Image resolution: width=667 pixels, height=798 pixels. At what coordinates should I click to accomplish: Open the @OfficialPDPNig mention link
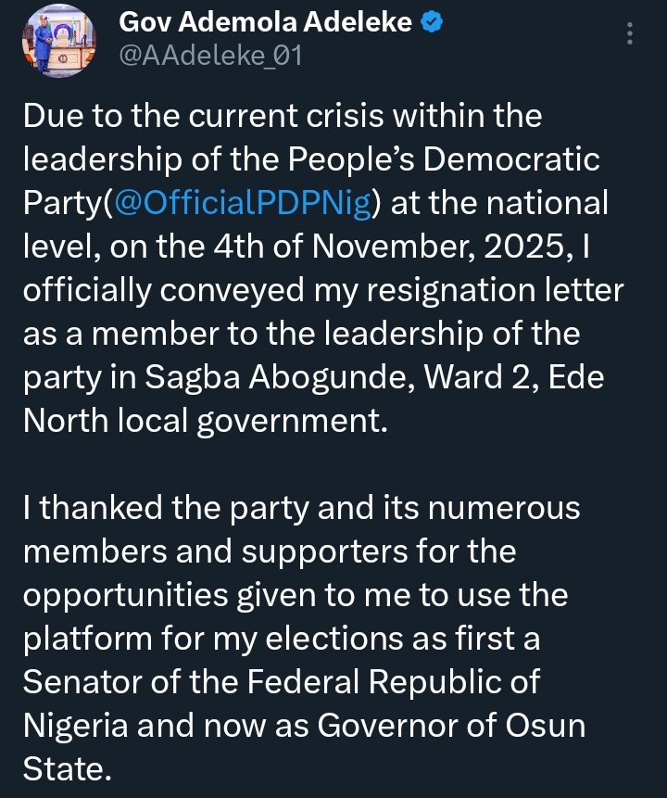pyautogui.click(x=241, y=201)
